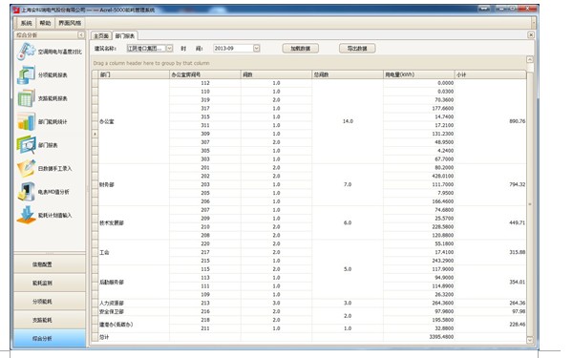Select the 办公室 department cell

134,121
